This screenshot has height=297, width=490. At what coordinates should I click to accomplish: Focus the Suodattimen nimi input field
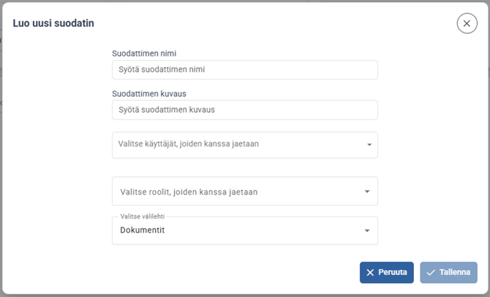coord(245,69)
